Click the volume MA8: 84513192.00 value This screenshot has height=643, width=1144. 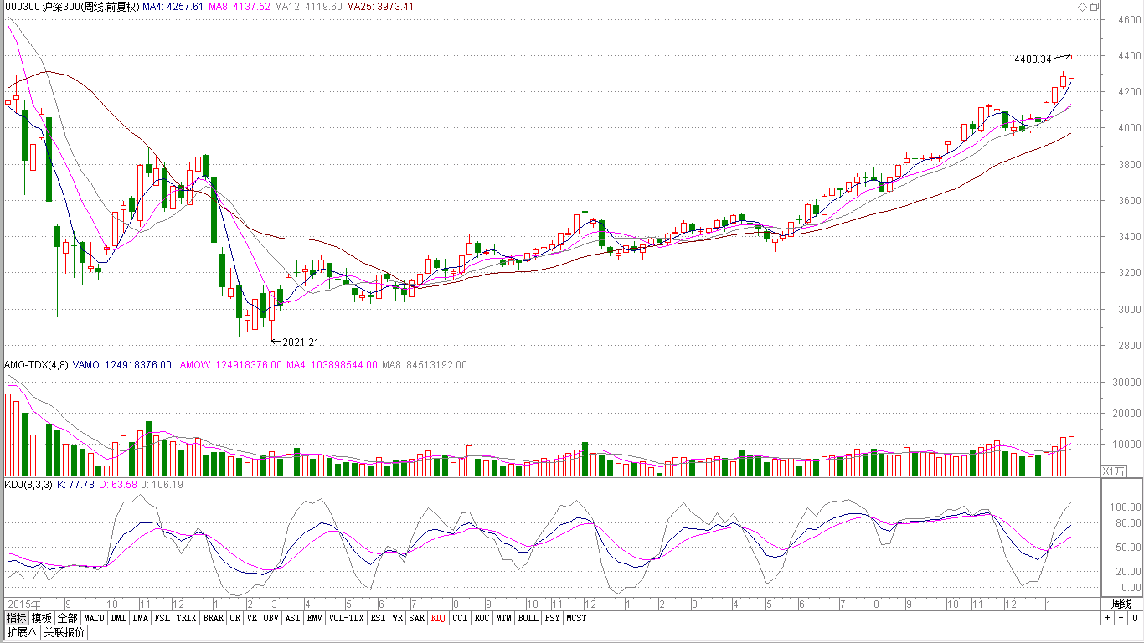click(x=425, y=365)
